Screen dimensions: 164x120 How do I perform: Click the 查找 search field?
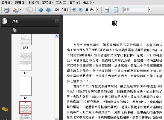point(136,10)
